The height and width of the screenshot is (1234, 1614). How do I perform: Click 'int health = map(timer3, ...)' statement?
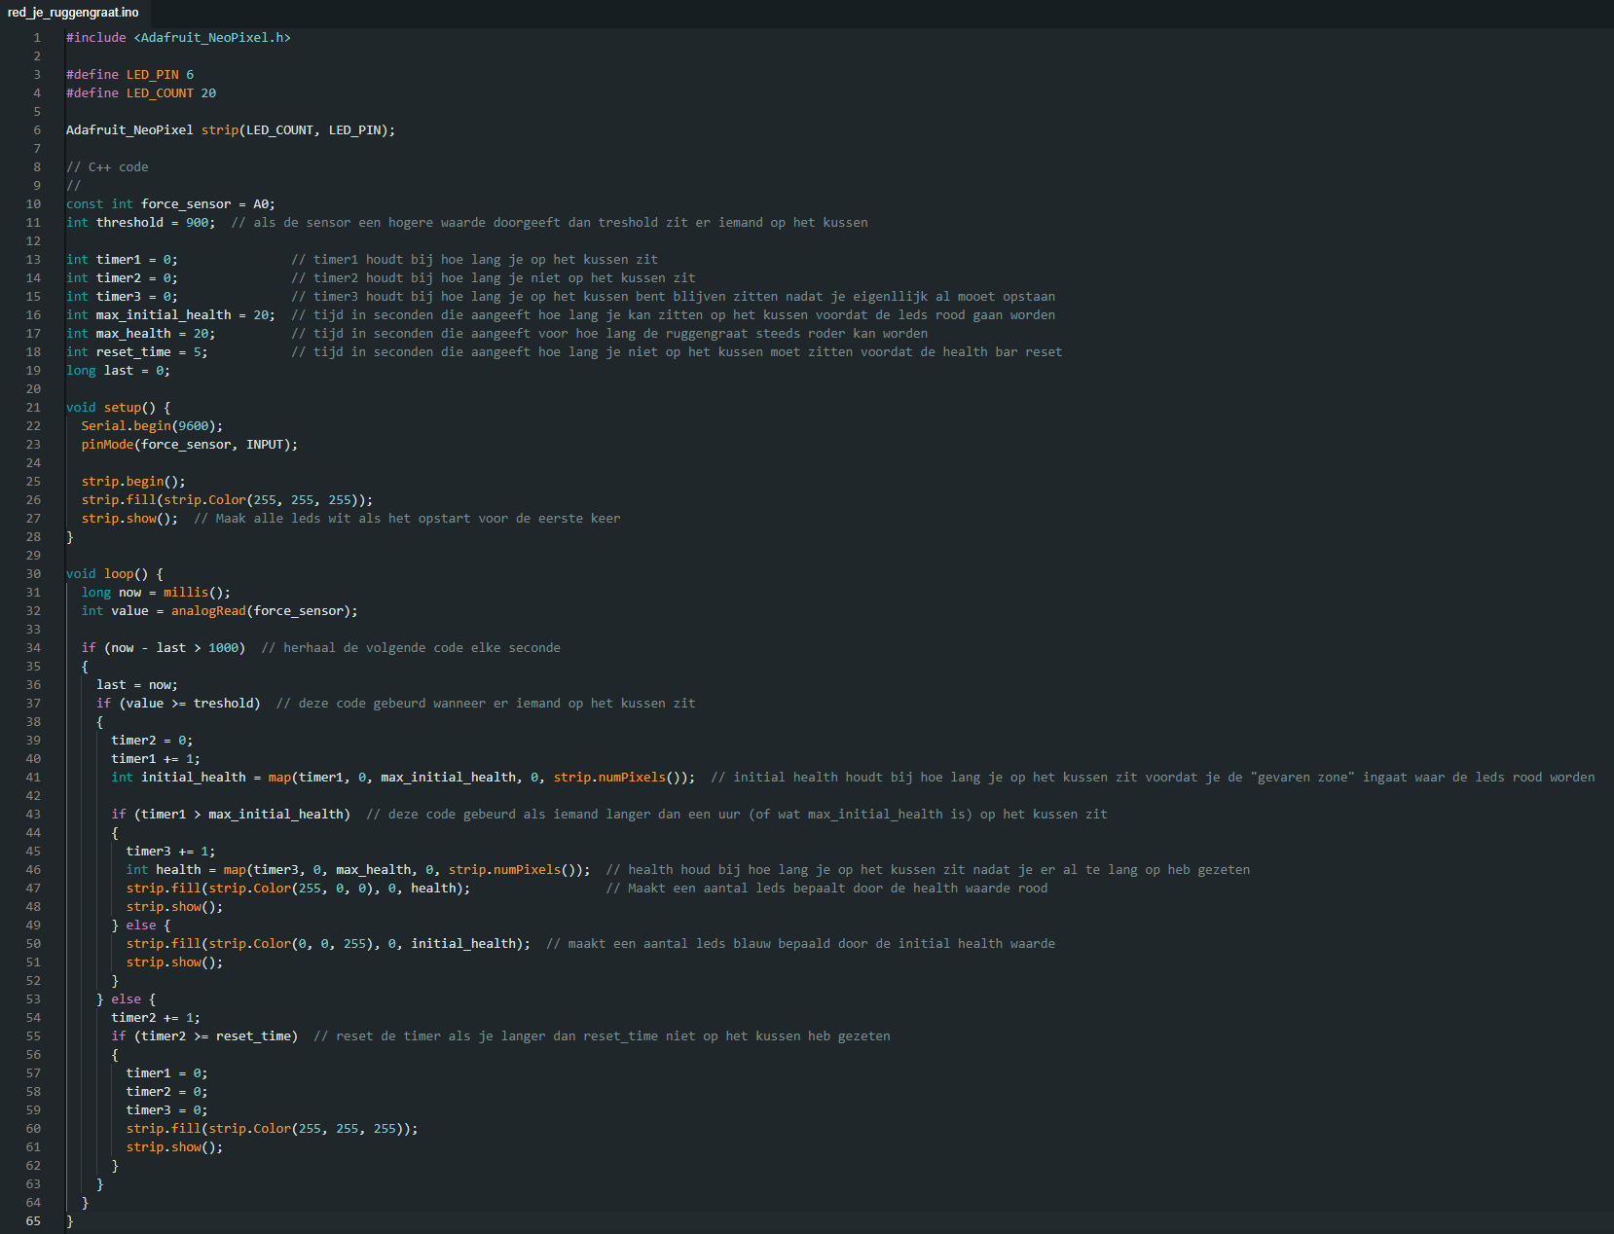[x=358, y=870]
